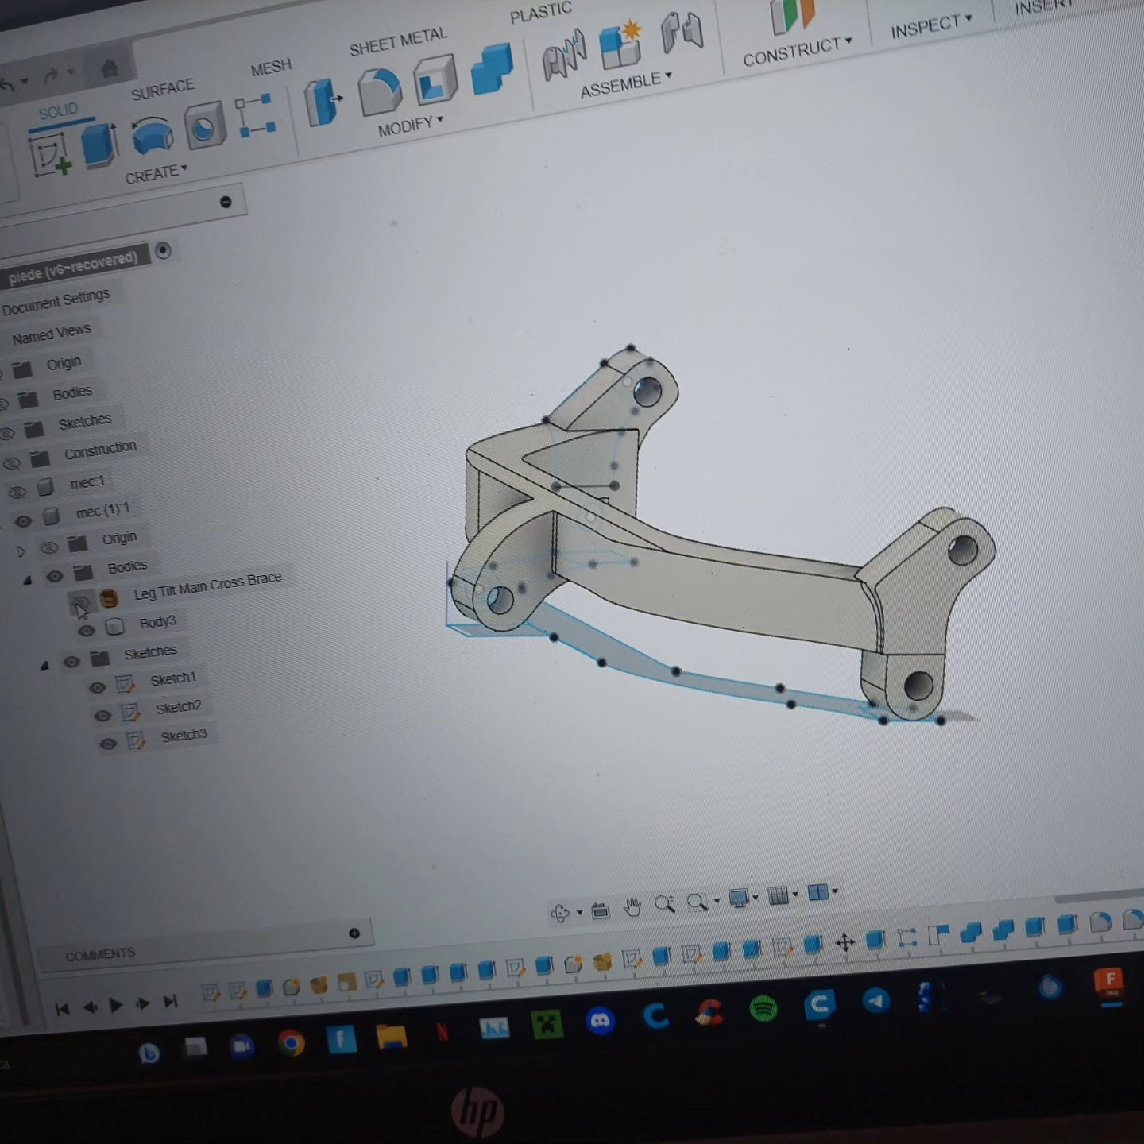1144x1144 pixels.
Task: Switch to the SHEET METAL tab
Action: click(x=398, y=42)
